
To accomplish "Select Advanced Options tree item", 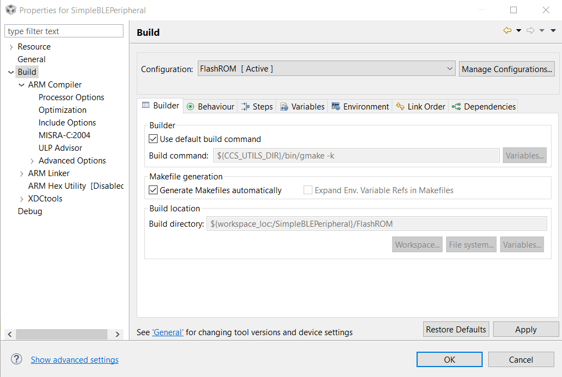I will click(72, 160).
